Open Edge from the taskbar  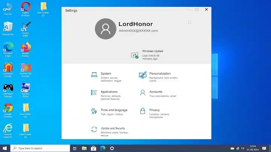click(x=103, y=148)
